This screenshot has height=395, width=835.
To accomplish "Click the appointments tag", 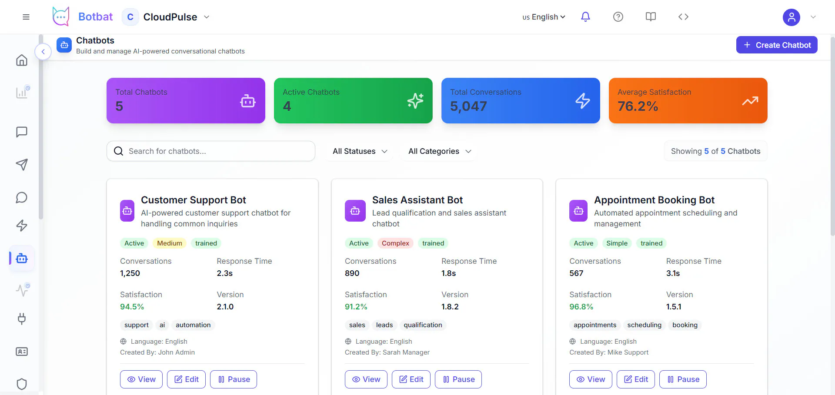I will tap(595, 325).
